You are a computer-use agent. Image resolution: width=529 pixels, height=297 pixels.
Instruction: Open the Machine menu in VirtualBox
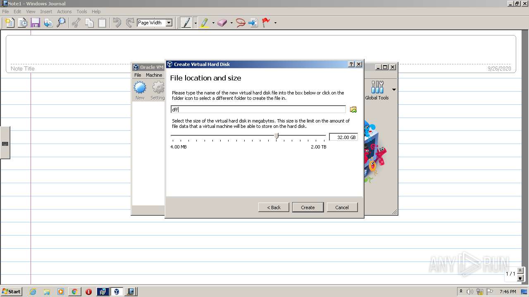click(154, 75)
